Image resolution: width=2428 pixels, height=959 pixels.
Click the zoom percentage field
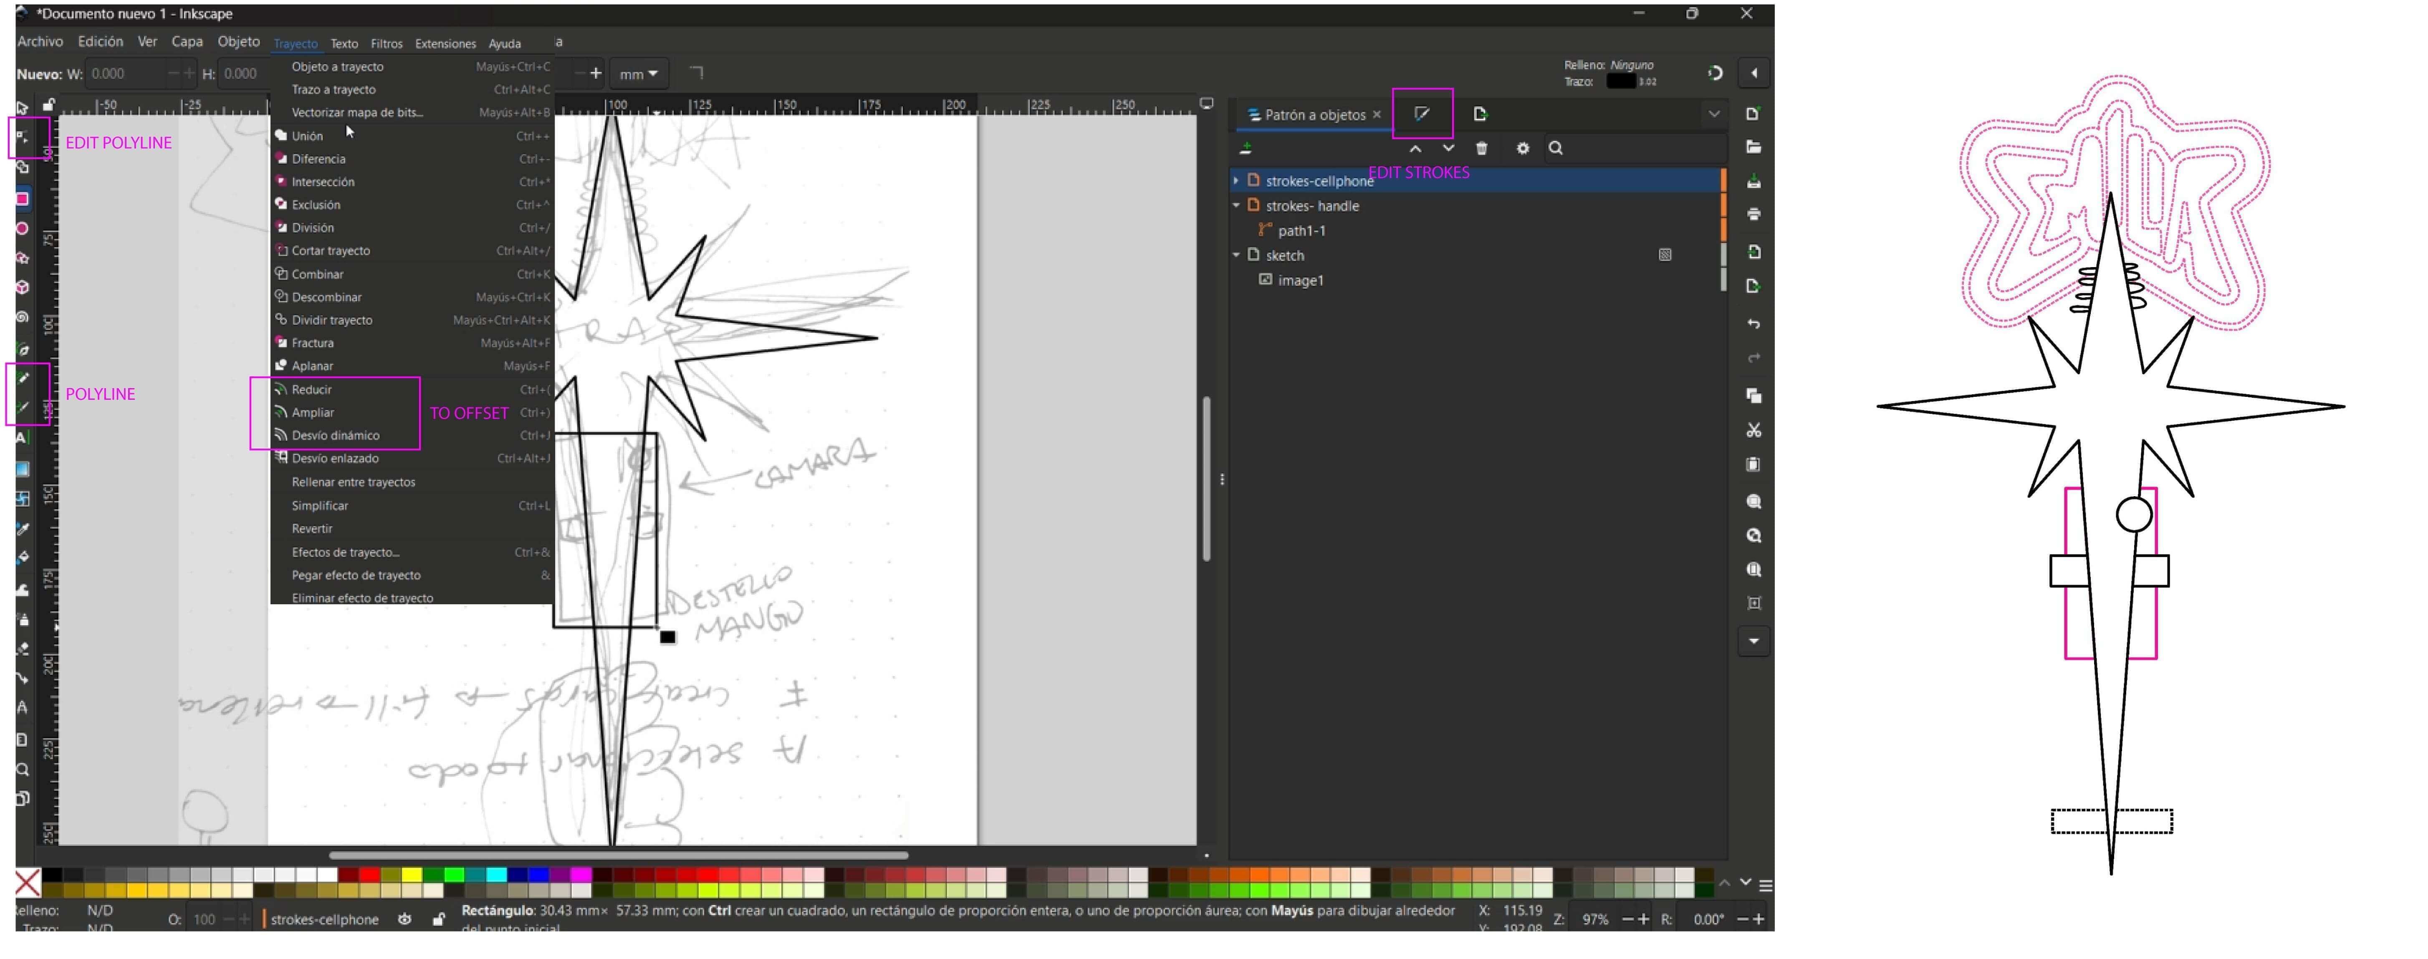(1596, 919)
